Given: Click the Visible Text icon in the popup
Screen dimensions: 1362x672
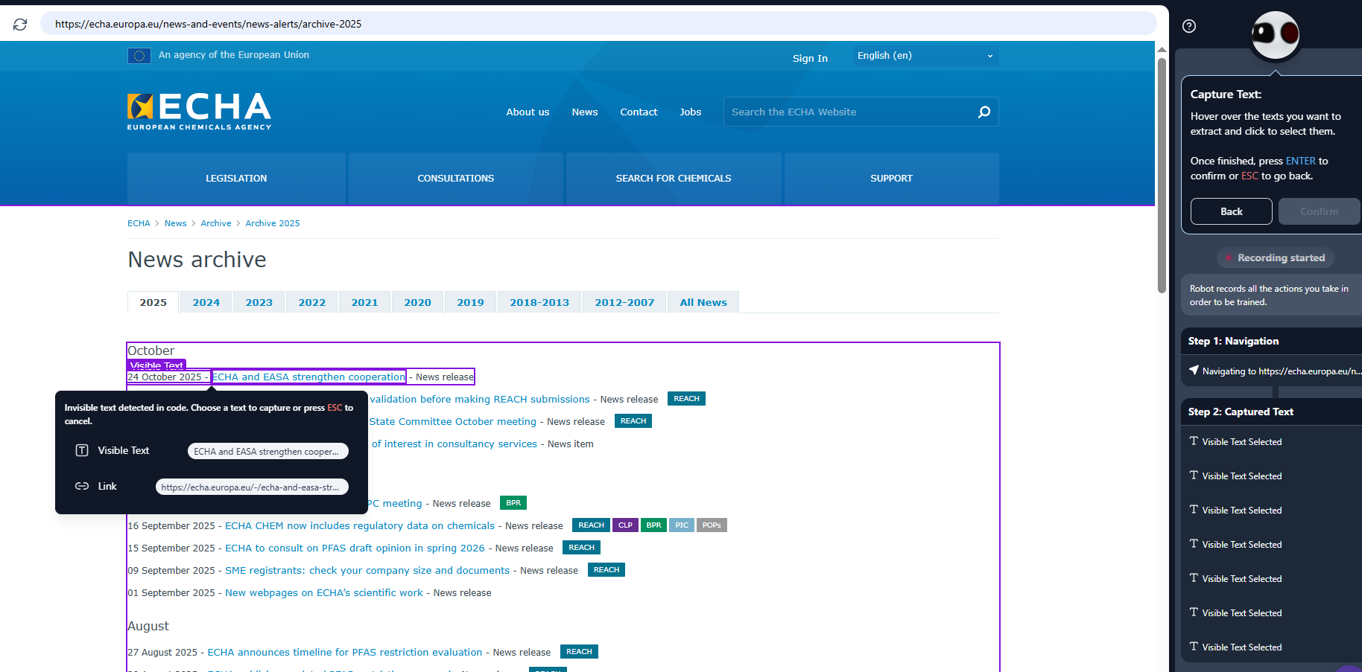Looking at the screenshot, I should point(82,450).
